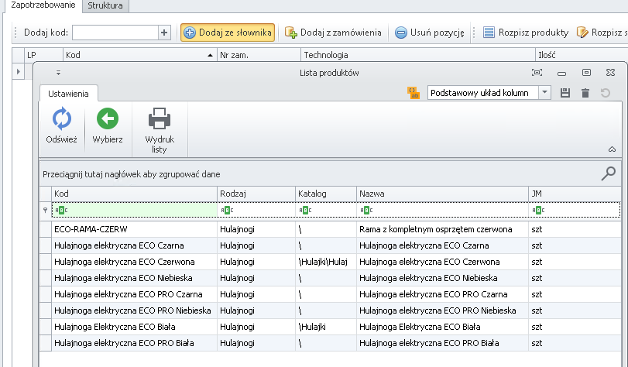Click the Nr zam. column header
The width and height of the screenshot is (628, 367).
259,55
